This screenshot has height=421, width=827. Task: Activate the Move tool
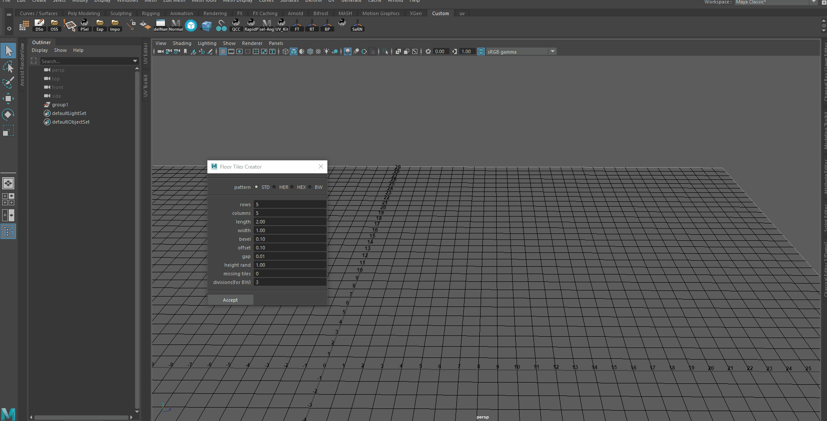8,99
